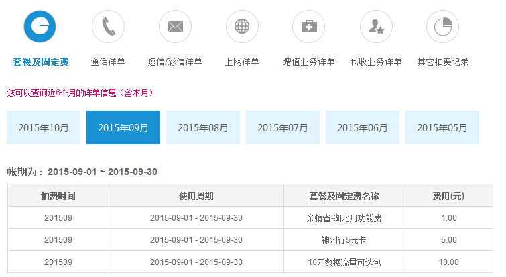Screen dimensions: 506x277
Task: Select the globe icon for internet usage details
Action: coord(242,26)
